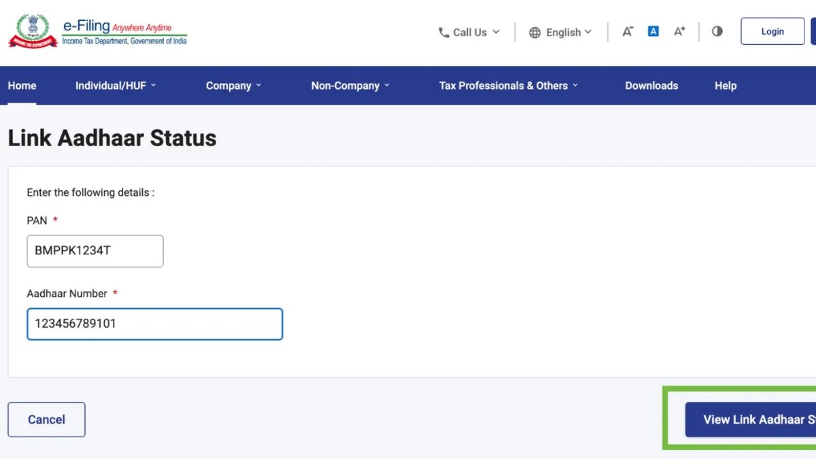Open the Downloads menu item
Screen dimensions: 816x459
click(x=651, y=86)
